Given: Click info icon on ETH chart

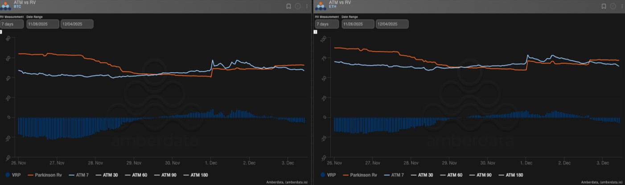Looking at the screenshot, I should pyautogui.click(x=613, y=6).
